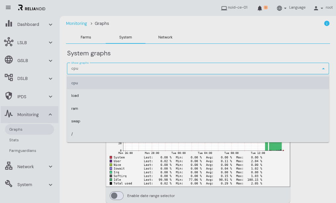
Task: Switch to the Farms tab
Action: coord(86,37)
